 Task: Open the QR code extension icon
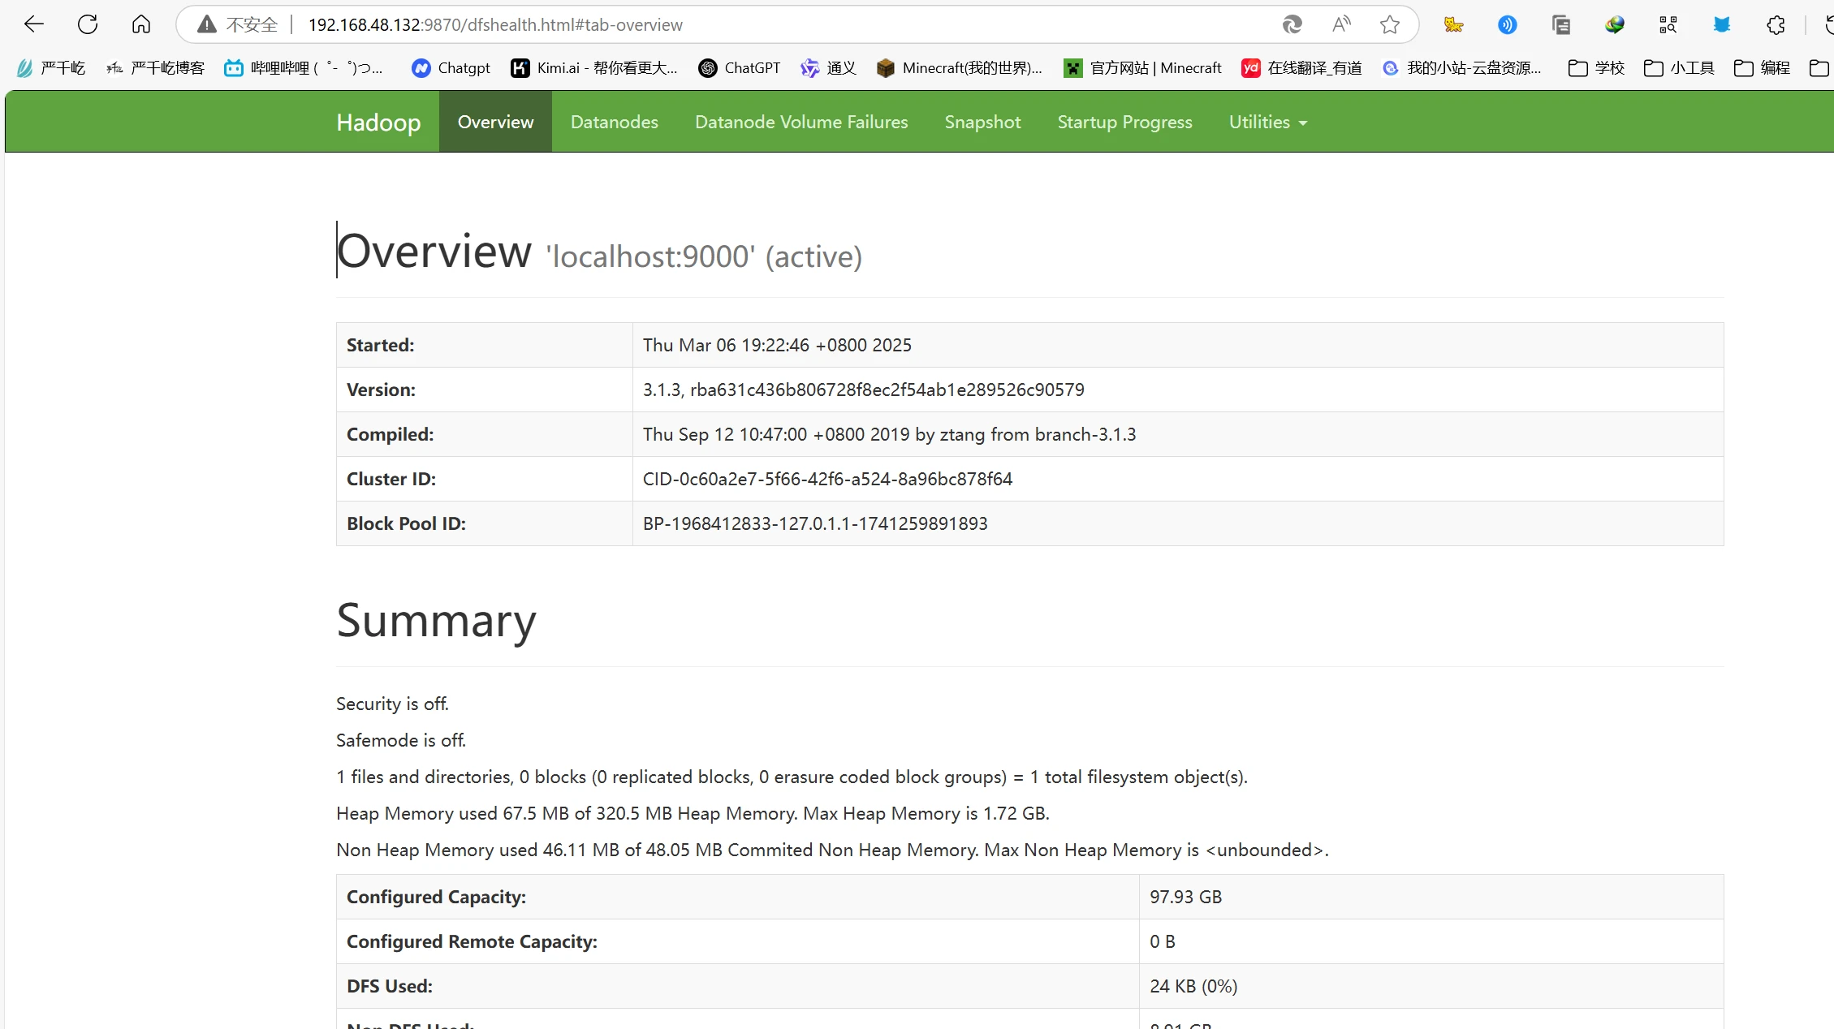click(x=1668, y=24)
